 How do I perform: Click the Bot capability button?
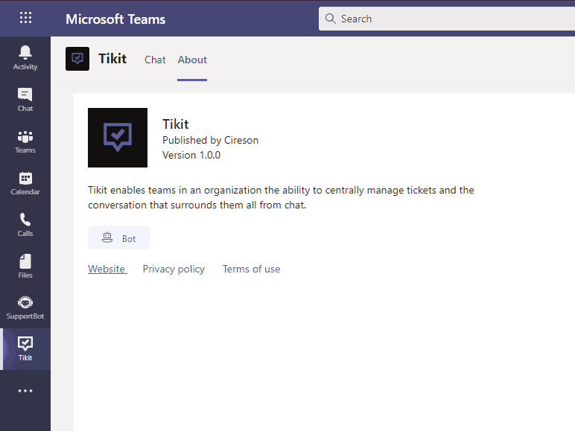119,238
